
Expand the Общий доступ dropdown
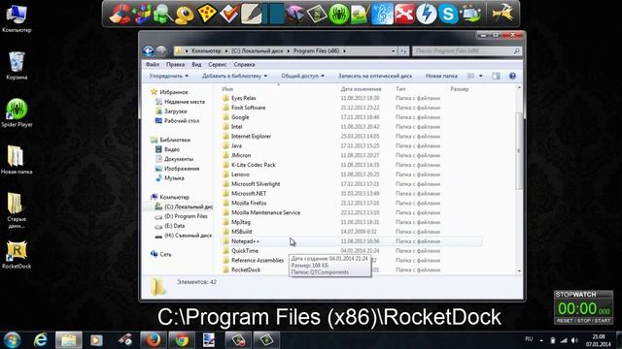point(302,76)
